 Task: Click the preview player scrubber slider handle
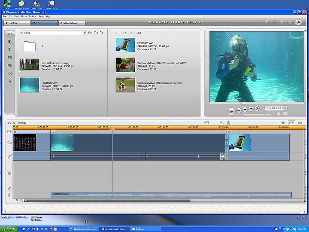[x=244, y=104]
